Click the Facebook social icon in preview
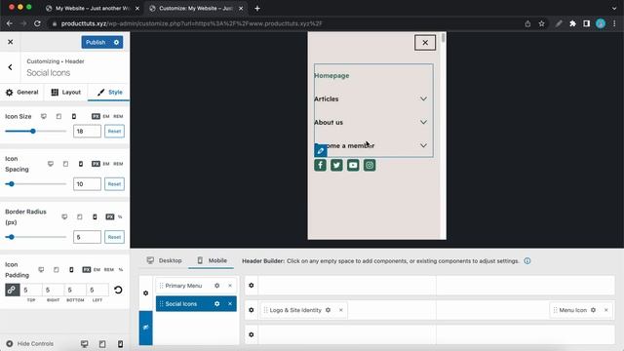624x351 pixels. pyautogui.click(x=320, y=165)
